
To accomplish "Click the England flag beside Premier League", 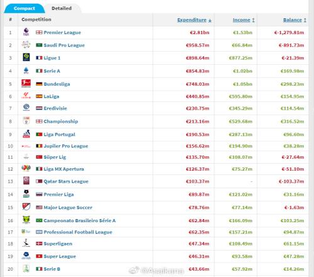I will (x=39, y=32).
